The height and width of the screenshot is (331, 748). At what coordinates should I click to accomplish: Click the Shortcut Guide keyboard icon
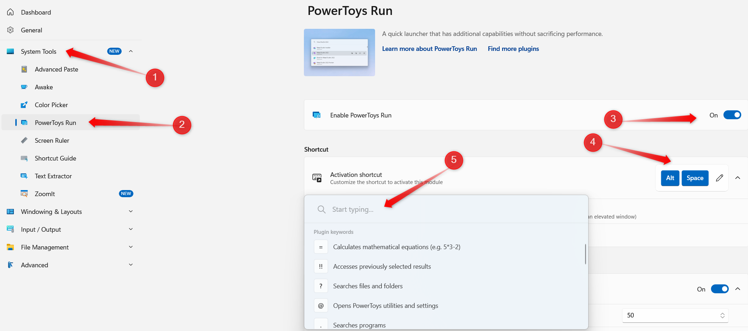[24, 158]
